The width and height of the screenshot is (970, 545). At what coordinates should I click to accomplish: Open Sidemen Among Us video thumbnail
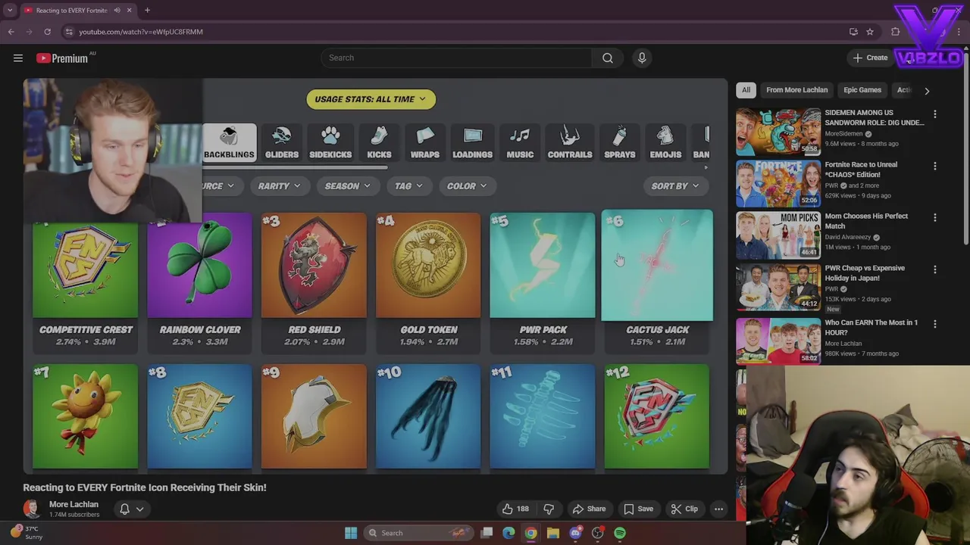778,131
